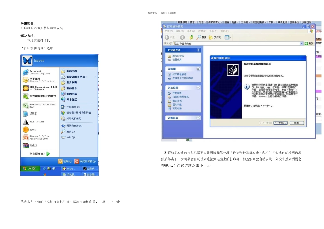The width and height of the screenshot is (324, 229).
Task: Open 文件 menu in printers window
Action: 168,31
